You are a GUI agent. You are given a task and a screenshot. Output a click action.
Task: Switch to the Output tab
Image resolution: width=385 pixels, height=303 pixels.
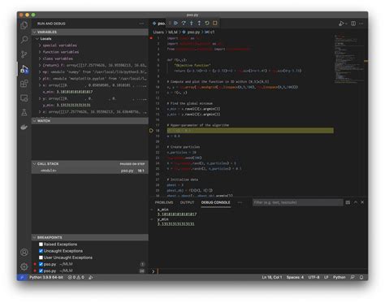(187, 202)
